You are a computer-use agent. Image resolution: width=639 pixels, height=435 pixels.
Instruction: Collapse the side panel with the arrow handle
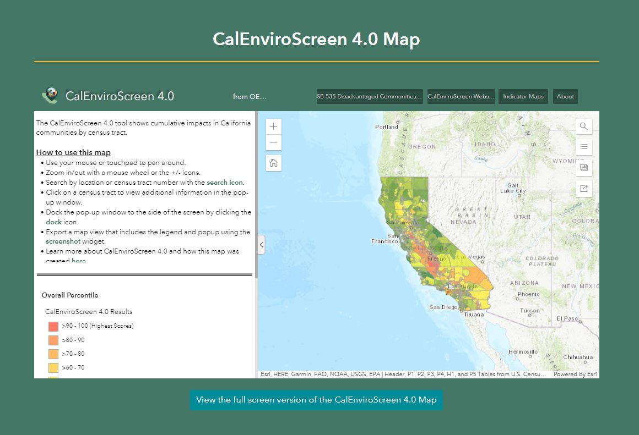coord(261,245)
